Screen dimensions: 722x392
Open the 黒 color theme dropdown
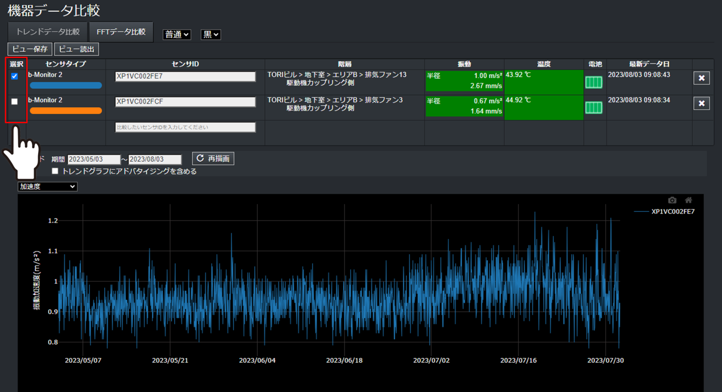[211, 34]
